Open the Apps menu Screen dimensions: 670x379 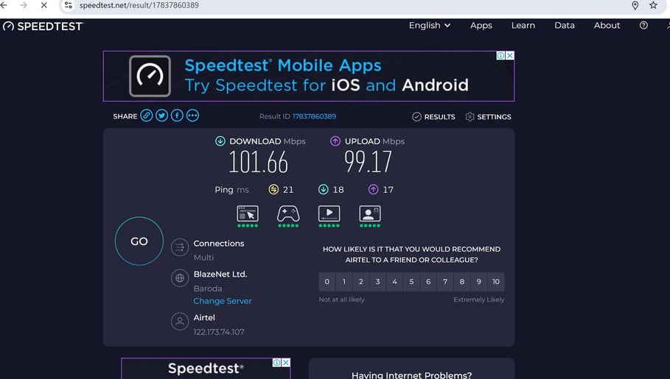[481, 25]
